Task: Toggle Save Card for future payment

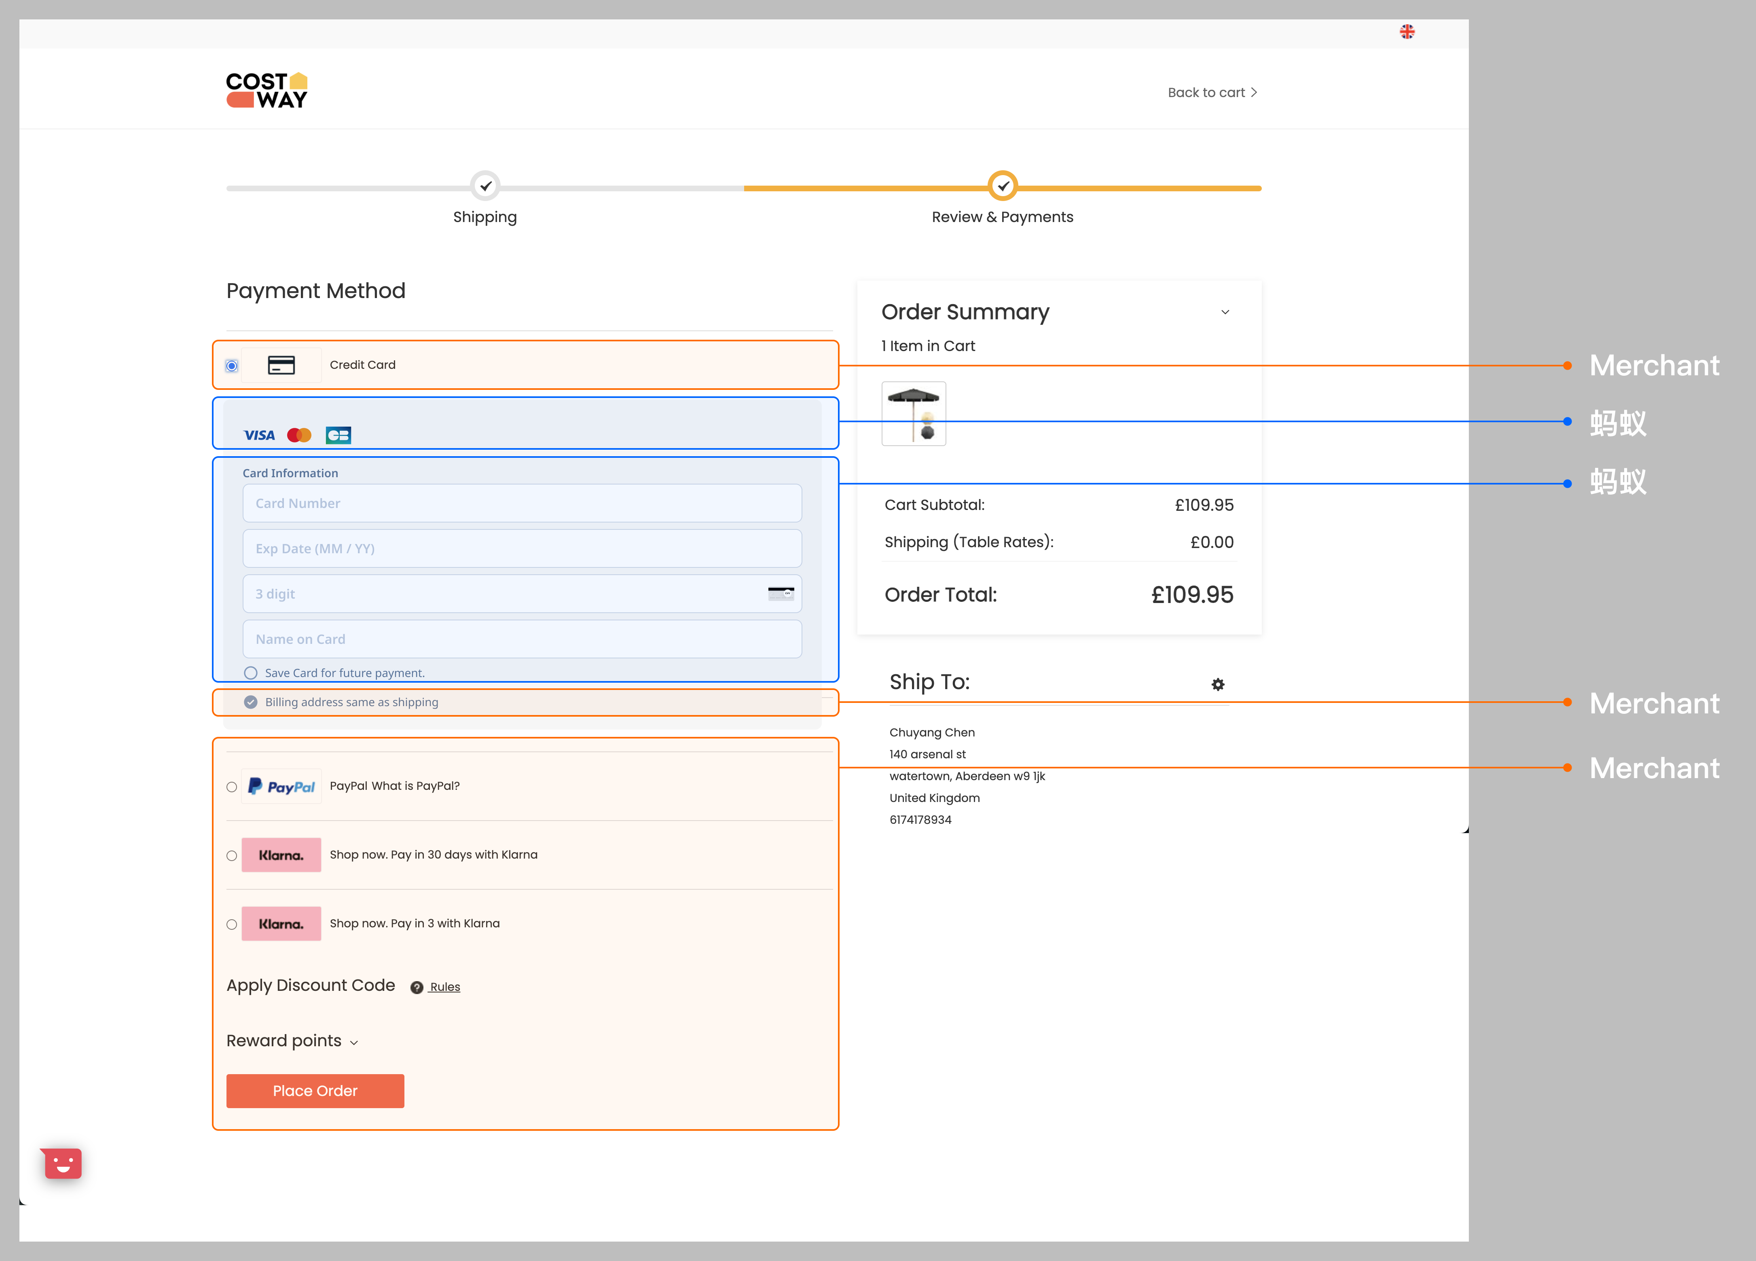Action: [x=251, y=673]
